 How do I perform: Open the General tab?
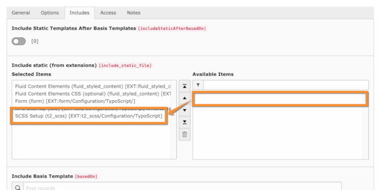coord(21,13)
